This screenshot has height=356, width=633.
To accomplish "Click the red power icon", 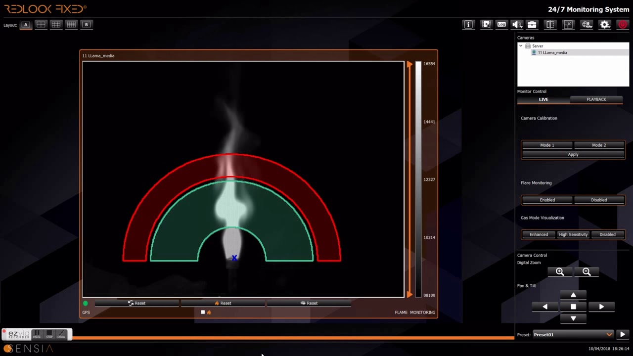I will (x=623, y=25).
